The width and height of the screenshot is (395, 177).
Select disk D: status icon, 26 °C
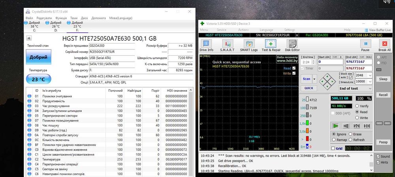click(47, 23)
